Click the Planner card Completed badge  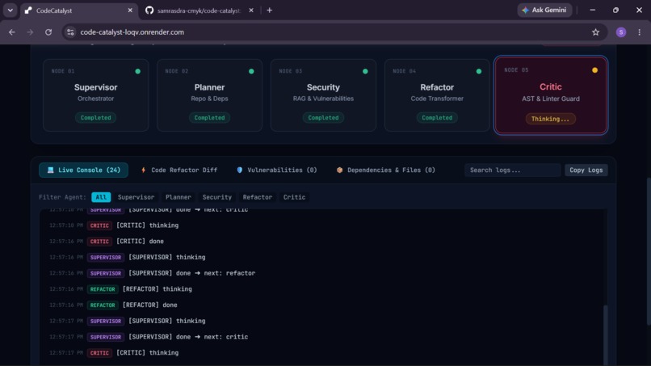pyautogui.click(x=210, y=118)
